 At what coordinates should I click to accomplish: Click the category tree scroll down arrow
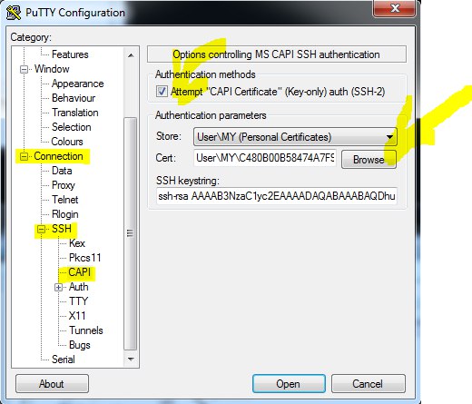[131, 360]
